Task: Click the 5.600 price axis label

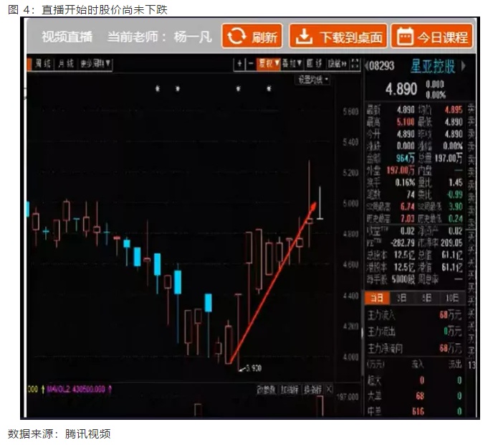Action: 350,111
